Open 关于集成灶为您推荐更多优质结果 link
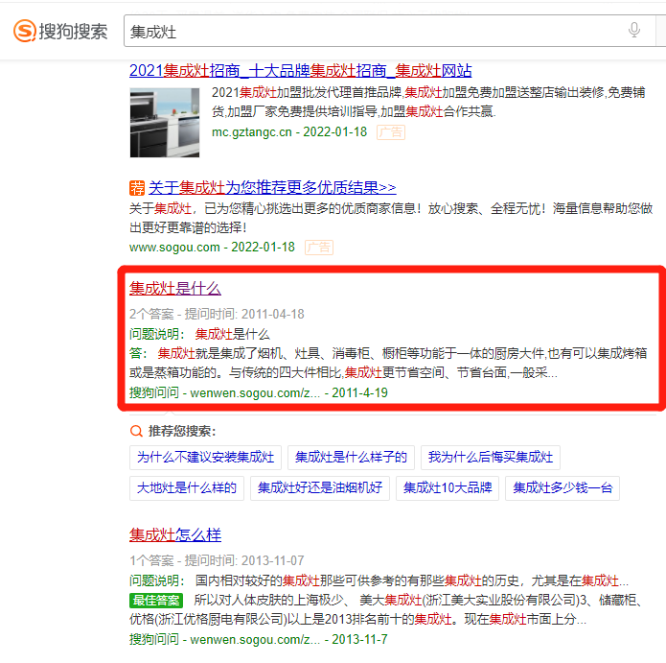 [x=272, y=187]
